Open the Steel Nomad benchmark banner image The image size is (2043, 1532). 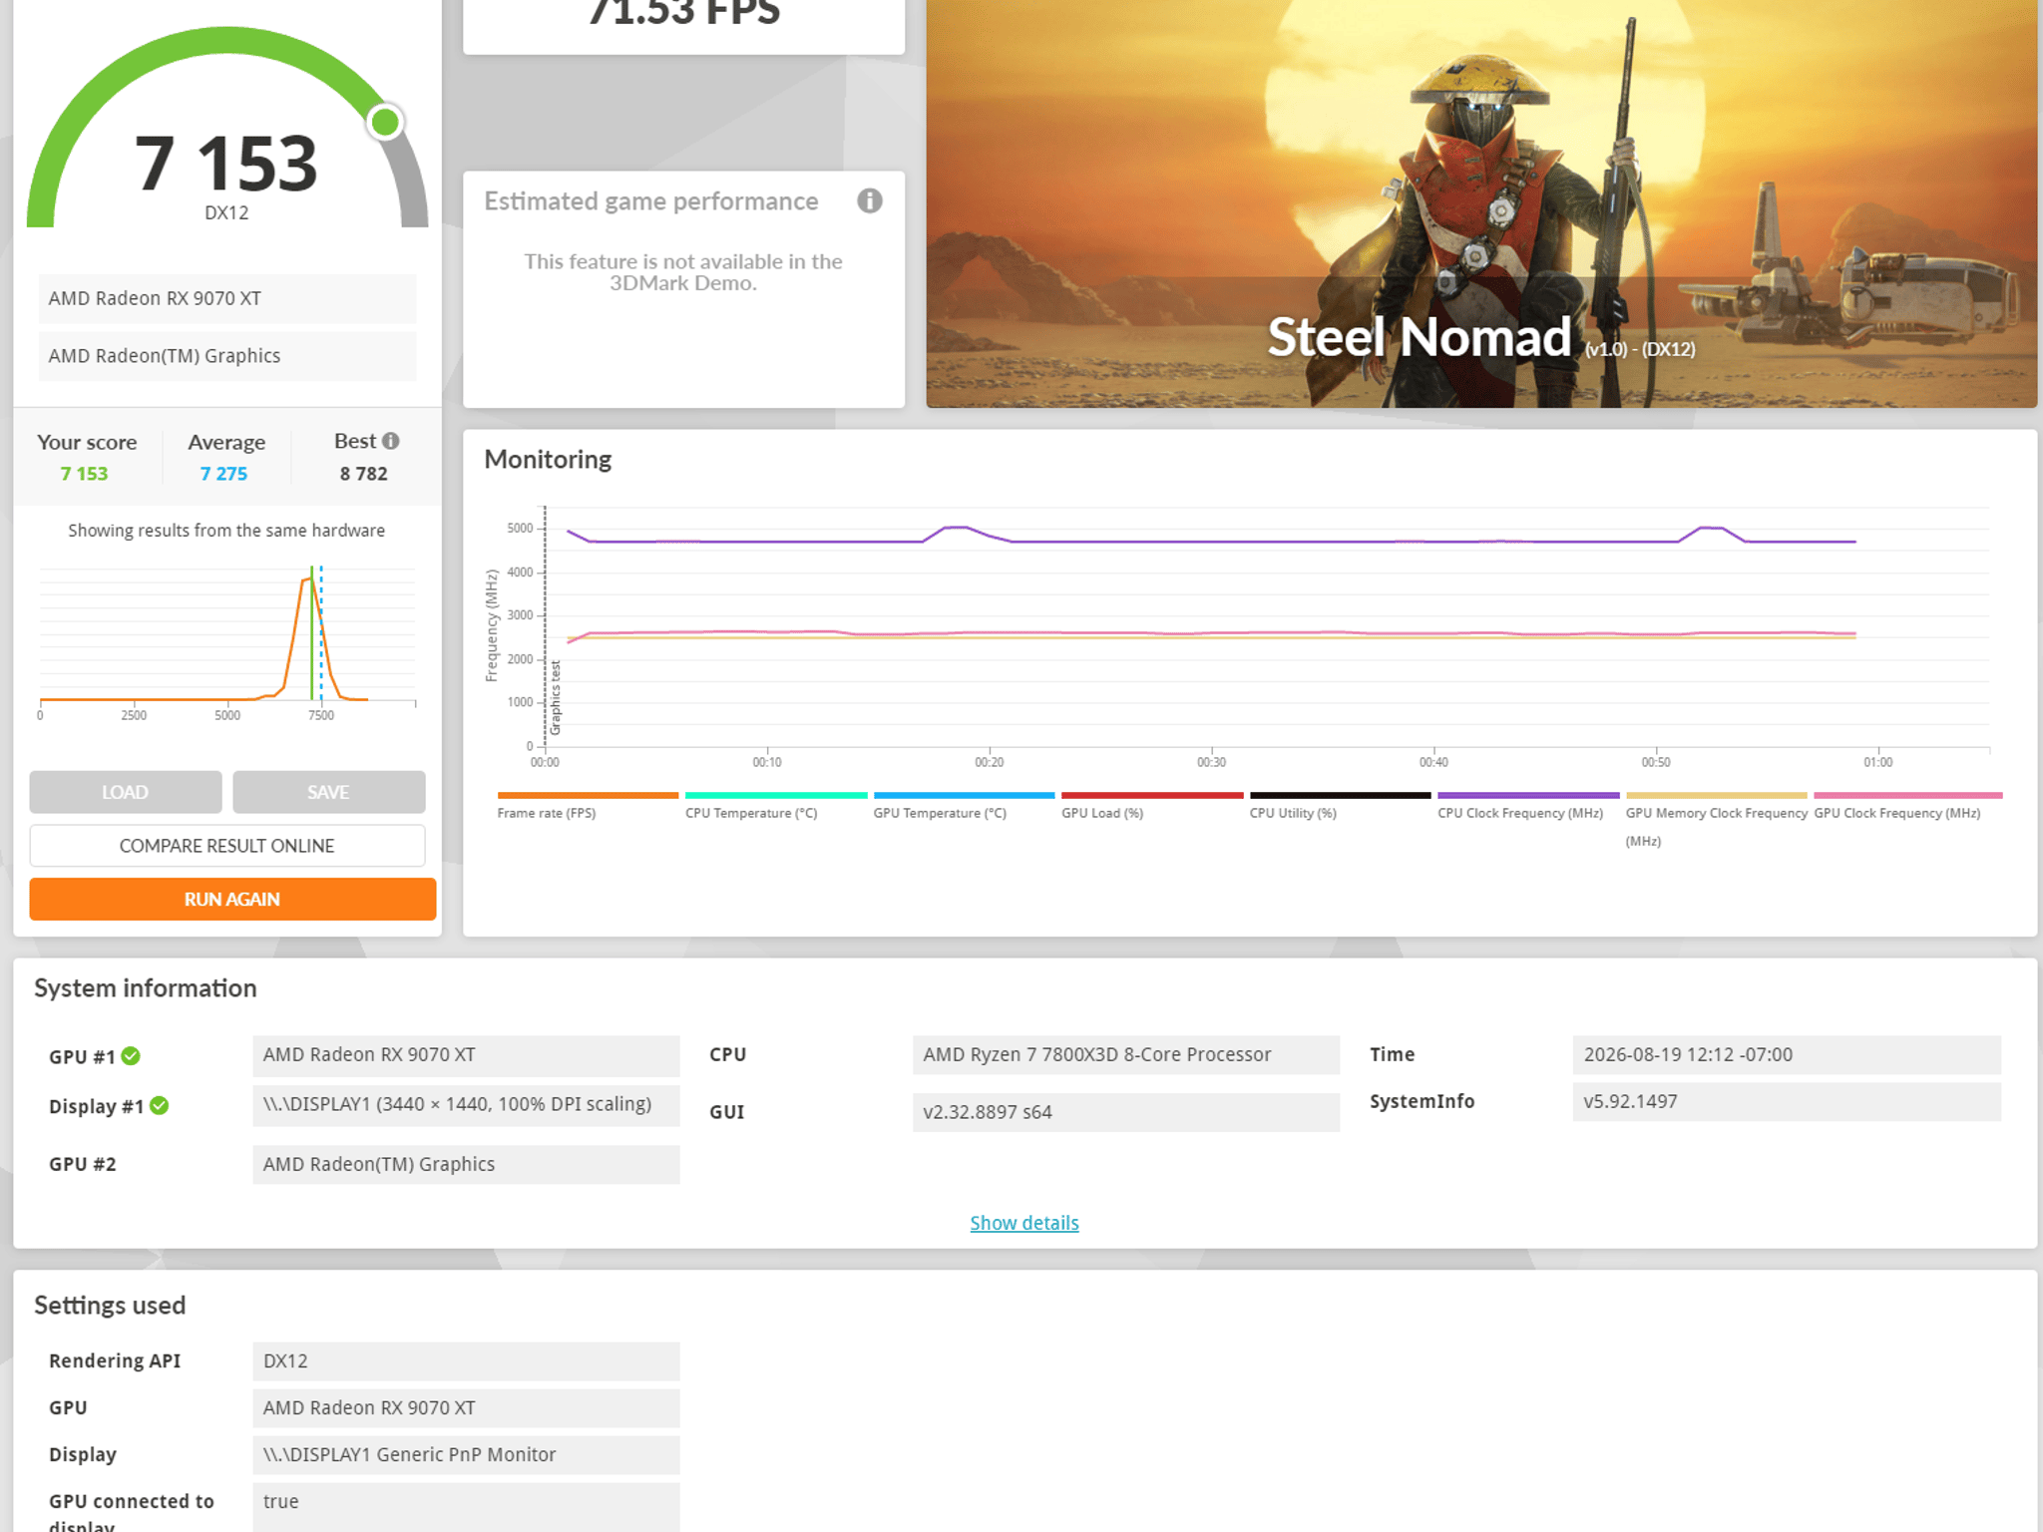click(x=1481, y=203)
